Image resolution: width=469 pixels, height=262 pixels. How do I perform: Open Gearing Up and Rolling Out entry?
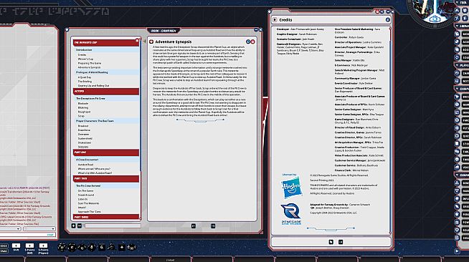(x=93, y=86)
